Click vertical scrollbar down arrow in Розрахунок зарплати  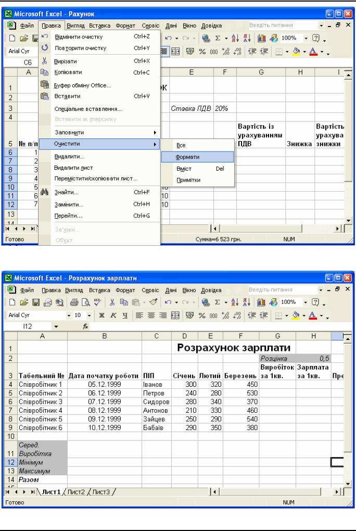[348, 484]
